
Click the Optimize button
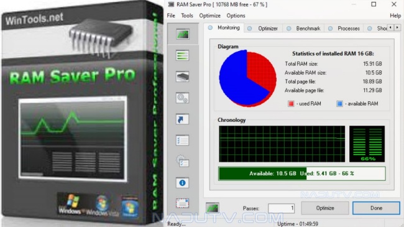tap(325, 208)
